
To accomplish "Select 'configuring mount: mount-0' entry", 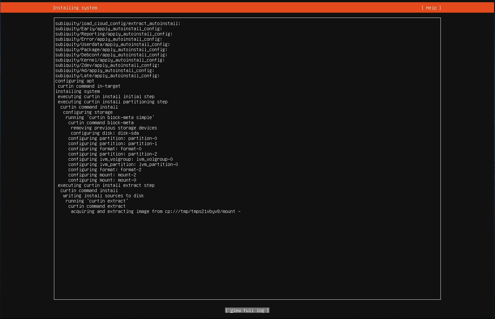I will (102, 180).
